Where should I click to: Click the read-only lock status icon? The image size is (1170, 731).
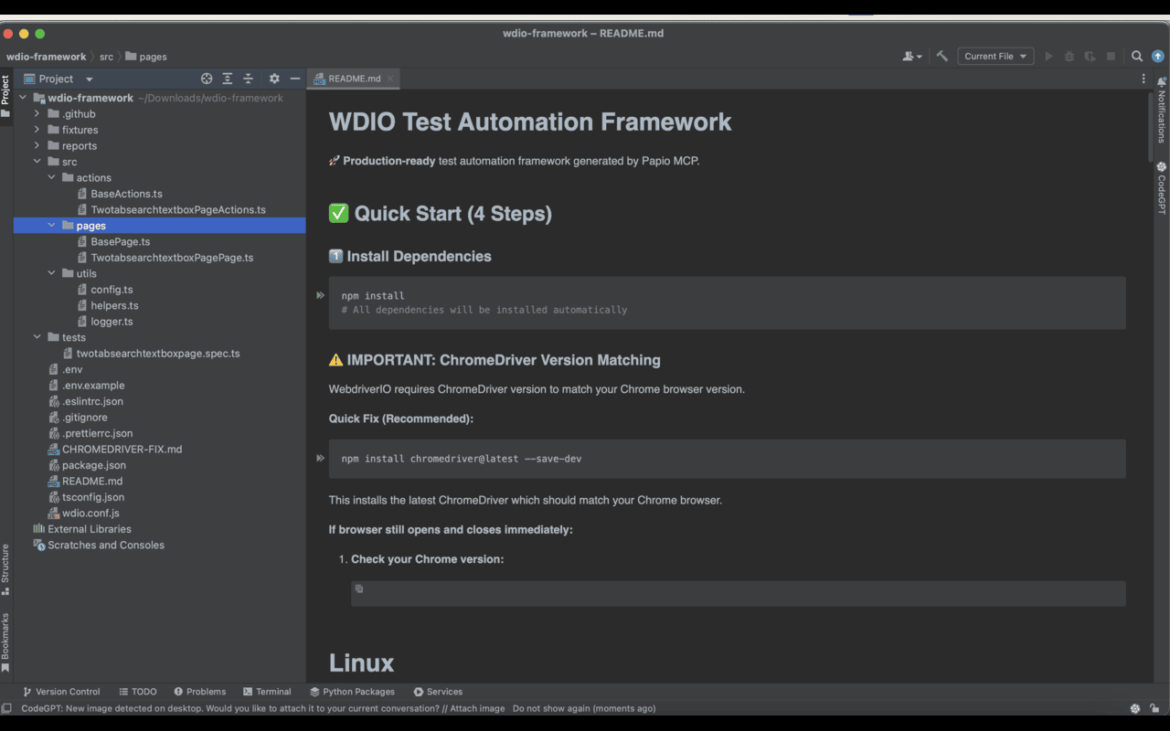1155,708
